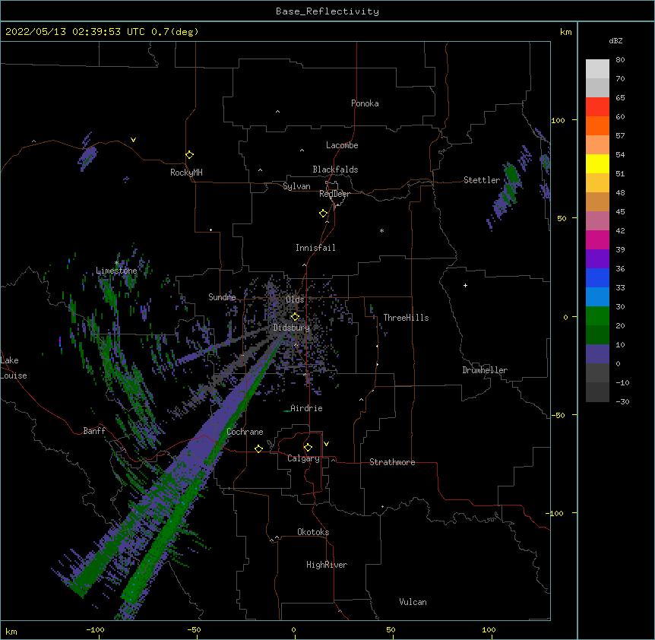Screen dimensions: 655x640
Task: Click the yellow diamond marker above Calgary label
Action: [308, 448]
